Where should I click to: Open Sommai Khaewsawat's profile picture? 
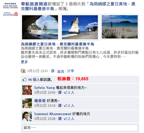(x=27, y=116)
